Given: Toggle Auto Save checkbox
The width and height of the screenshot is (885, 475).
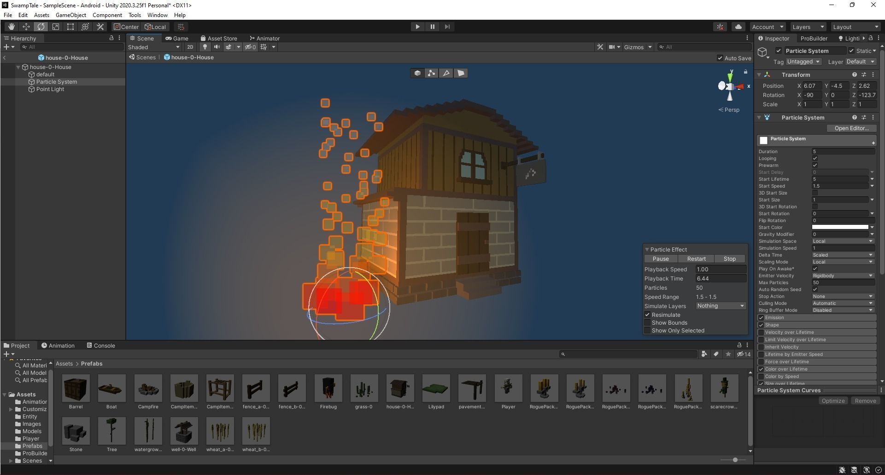Looking at the screenshot, I should pyautogui.click(x=720, y=58).
